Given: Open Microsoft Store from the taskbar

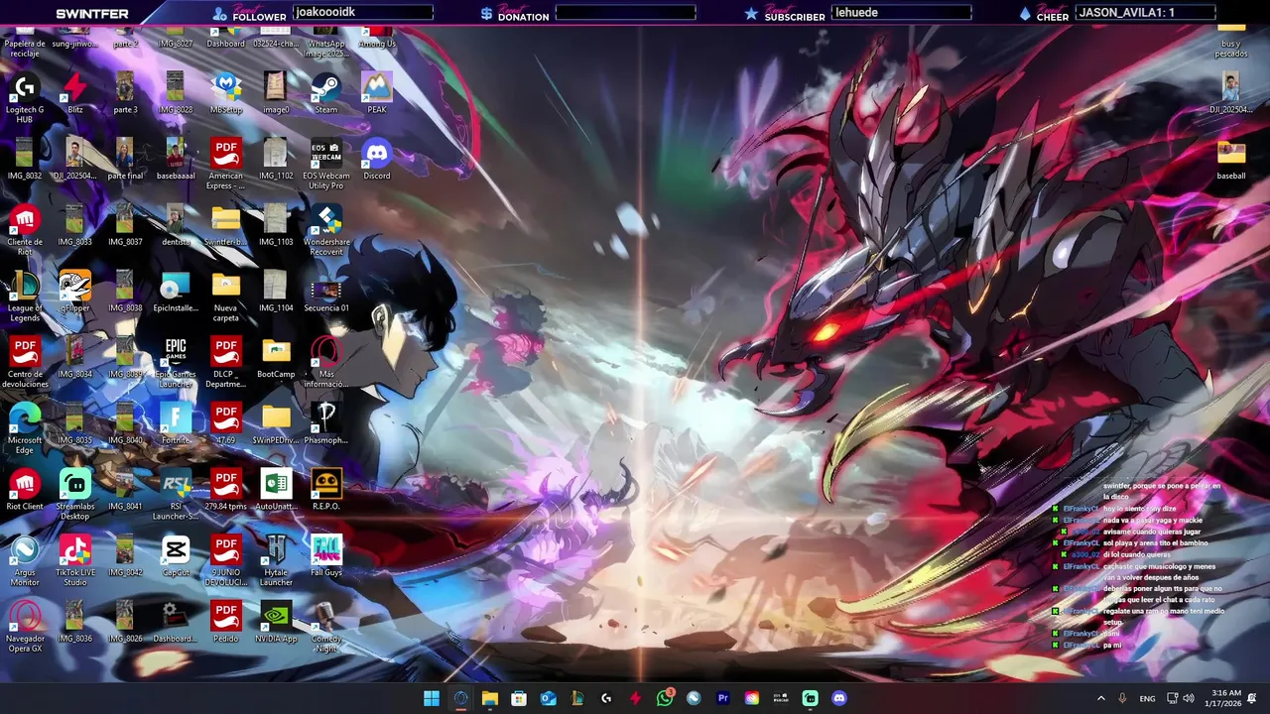Looking at the screenshot, I should [519, 698].
